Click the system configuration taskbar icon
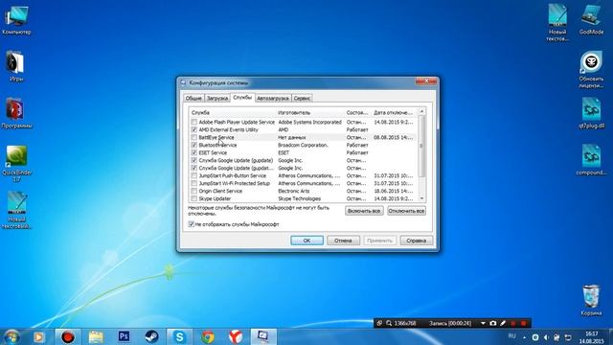The height and width of the screenshot is (345, 613). (262, 336)
